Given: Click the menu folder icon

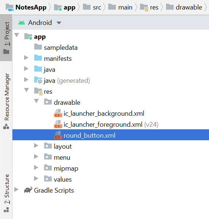Looking at the screenshot, I should pos(48,157).
